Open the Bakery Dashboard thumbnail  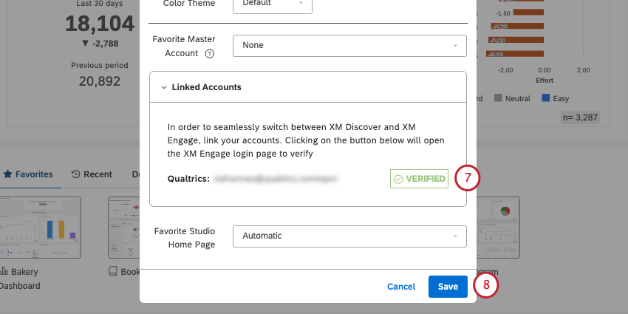coord(41,227)
